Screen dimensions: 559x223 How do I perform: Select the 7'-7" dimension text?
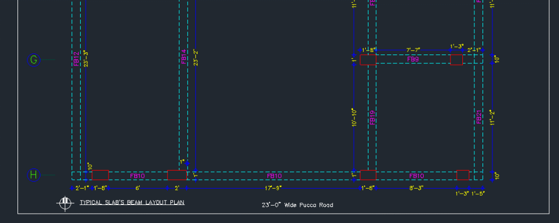tap(413, 50)
